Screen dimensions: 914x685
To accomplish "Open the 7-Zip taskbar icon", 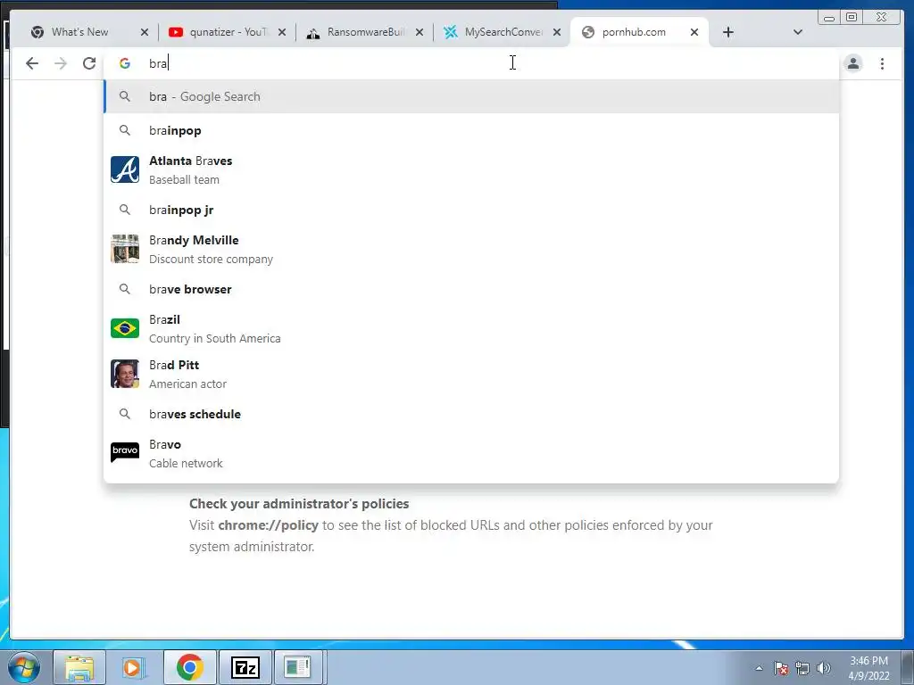I will 245,667.
